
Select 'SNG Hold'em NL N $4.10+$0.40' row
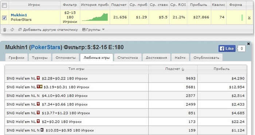[126, 96]
